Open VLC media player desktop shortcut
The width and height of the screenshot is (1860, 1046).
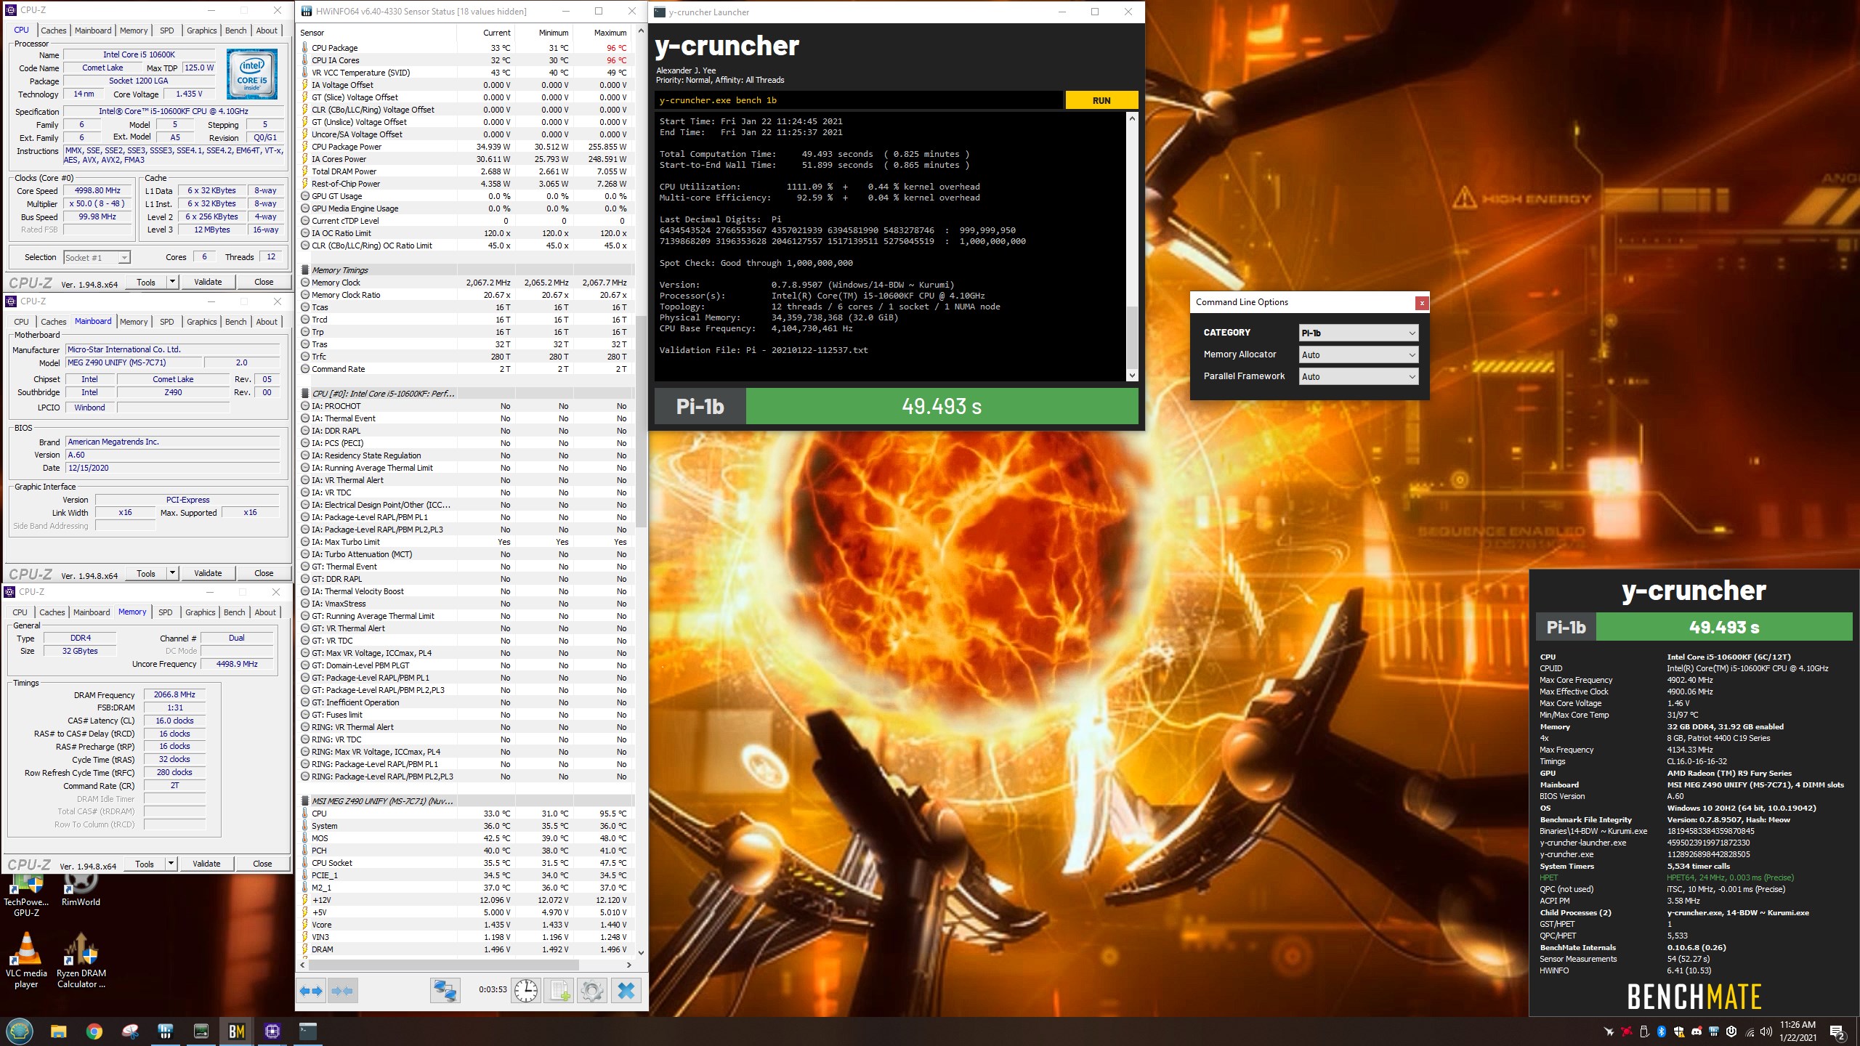[26, 960]
